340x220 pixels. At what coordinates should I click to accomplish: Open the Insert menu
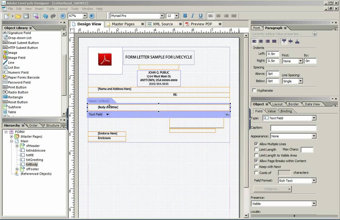tap(39, 9)
